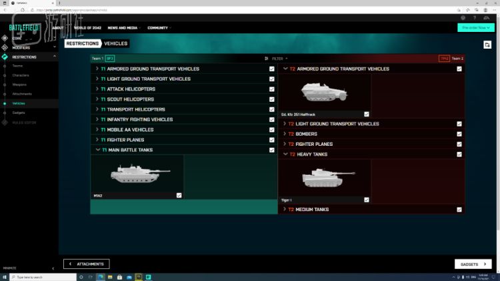Click the globe language icon in header
Viewport: 500px width, 281px height.
click(x=463, y=18)
